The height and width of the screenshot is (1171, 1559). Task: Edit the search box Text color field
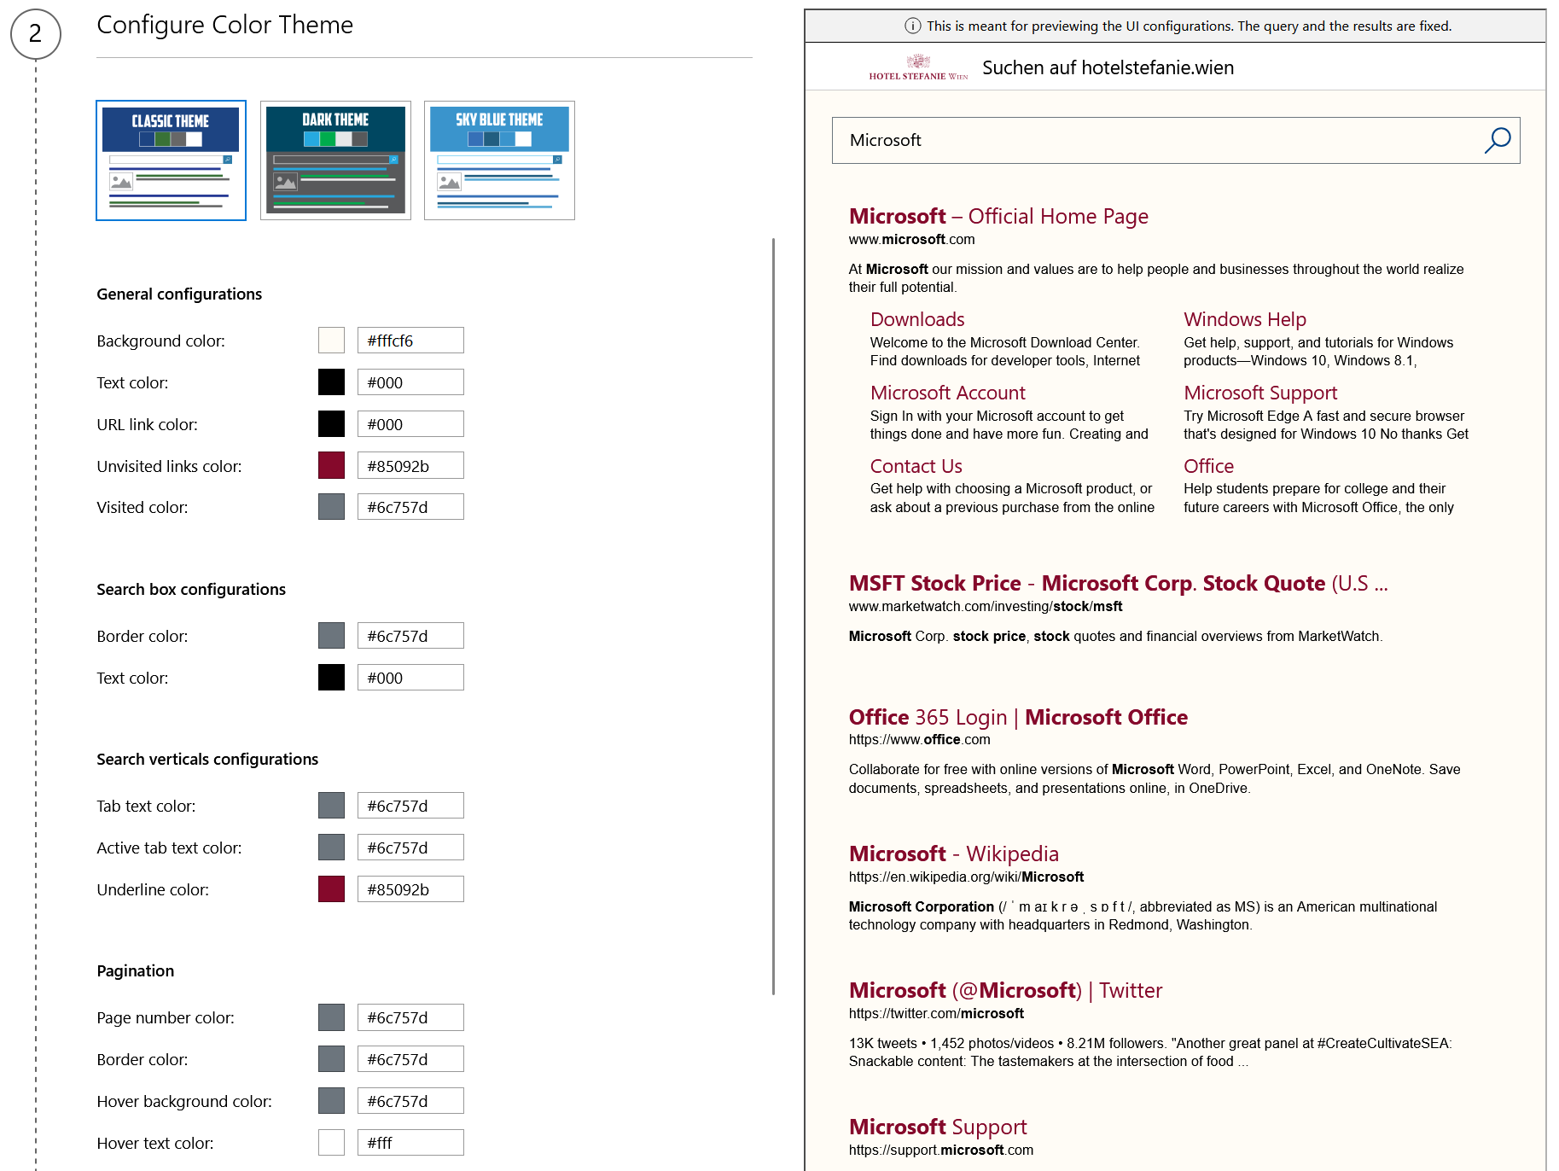click(x=410, y=678)
